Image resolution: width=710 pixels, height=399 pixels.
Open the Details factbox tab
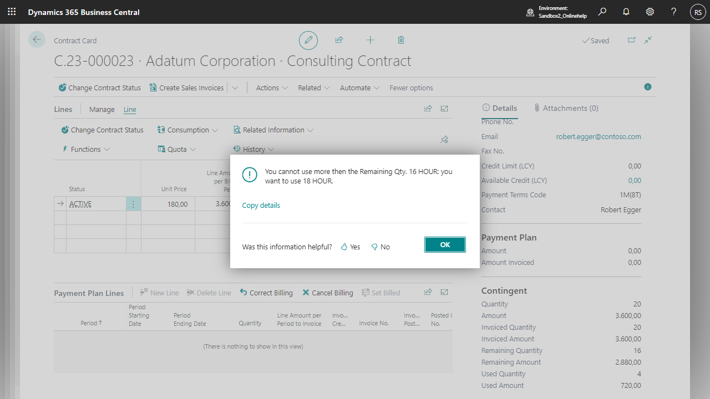[499, 108]
